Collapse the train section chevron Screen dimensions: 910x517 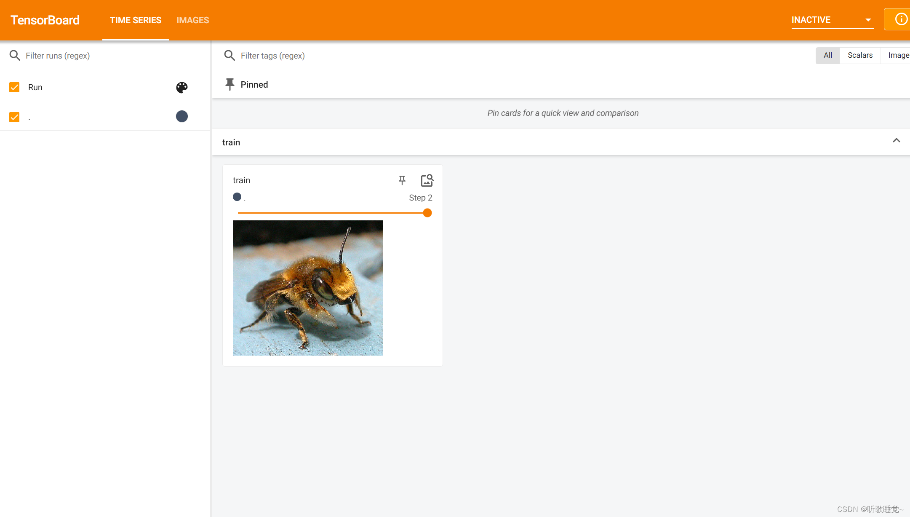click(x=896, y=141)
